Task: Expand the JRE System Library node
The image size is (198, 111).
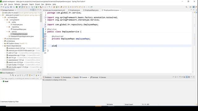Action: (3, 43)
